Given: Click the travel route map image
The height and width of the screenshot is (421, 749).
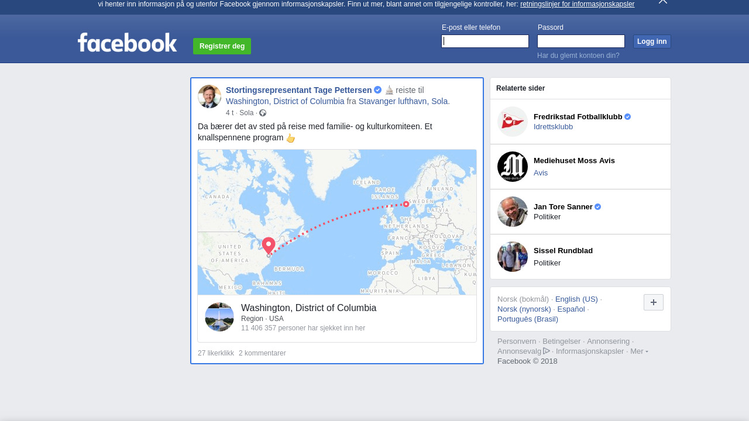Looking at the screenshot, I should [337, 222].
